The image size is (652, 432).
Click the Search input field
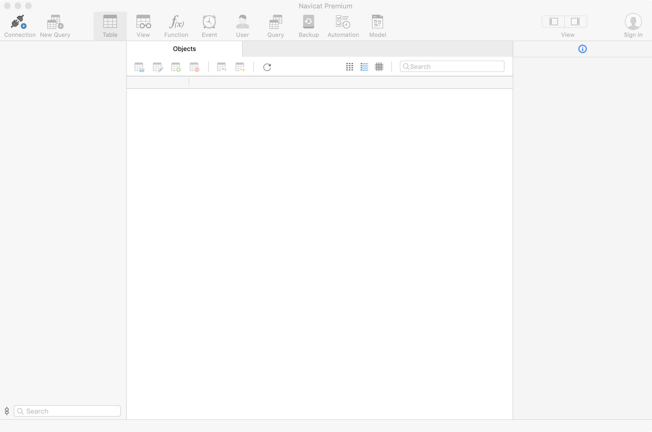click(x=452, y=66)
